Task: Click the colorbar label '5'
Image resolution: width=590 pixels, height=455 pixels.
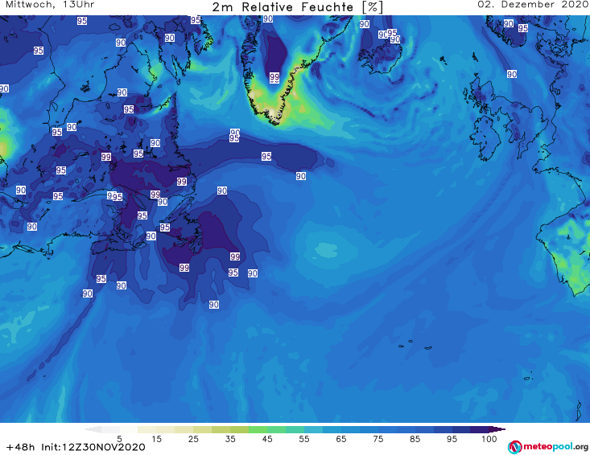Action: [120, 439]
